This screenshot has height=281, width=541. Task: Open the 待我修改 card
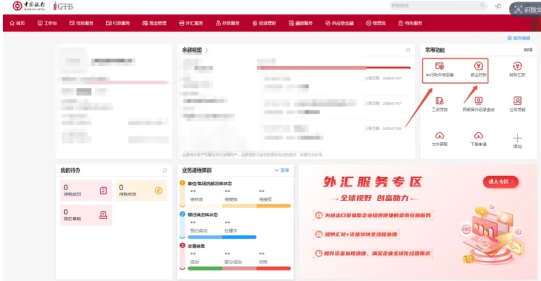[x=141, y=190]
